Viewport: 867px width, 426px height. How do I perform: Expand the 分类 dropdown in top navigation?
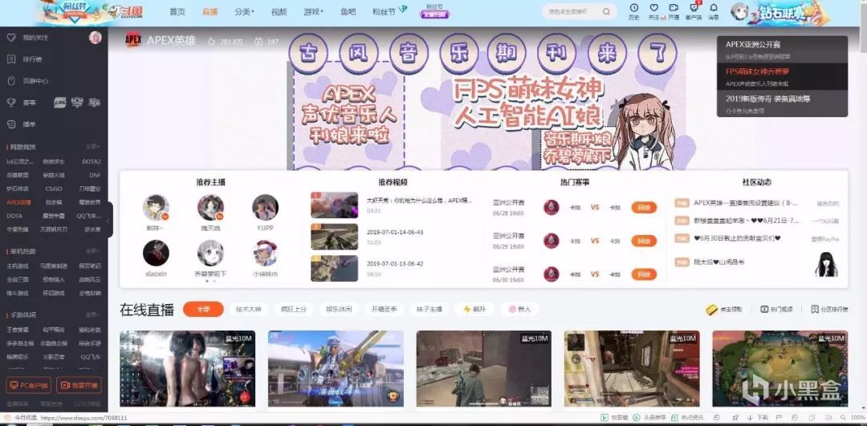click(244, 12)
